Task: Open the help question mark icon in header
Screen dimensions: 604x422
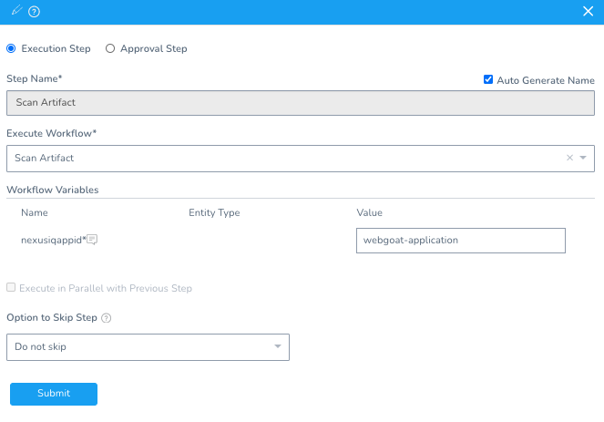Action: 34,12
